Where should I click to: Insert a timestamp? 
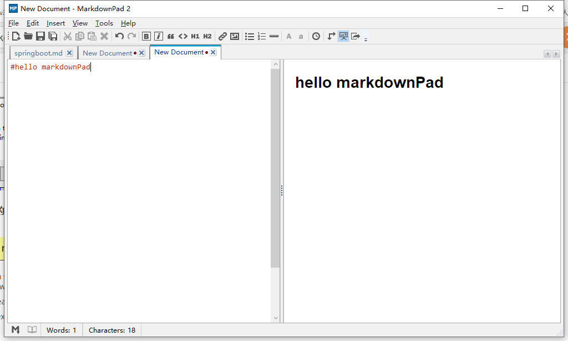point(315,36)
